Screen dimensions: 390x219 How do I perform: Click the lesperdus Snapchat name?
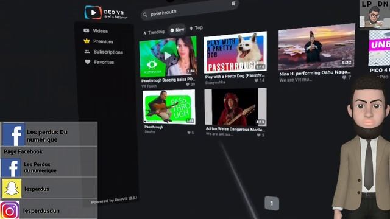coord(37,189)
